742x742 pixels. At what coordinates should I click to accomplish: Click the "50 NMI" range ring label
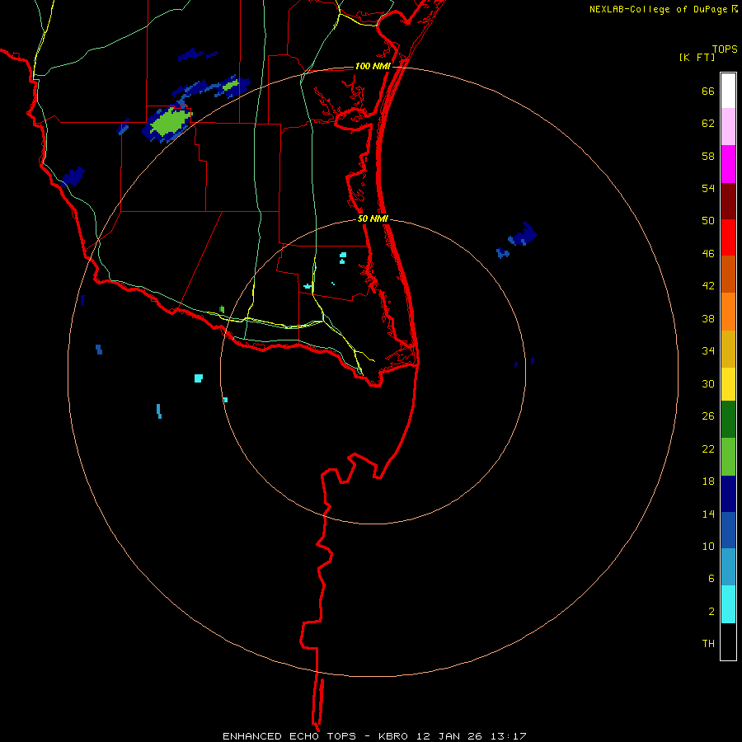coord(373,218)
